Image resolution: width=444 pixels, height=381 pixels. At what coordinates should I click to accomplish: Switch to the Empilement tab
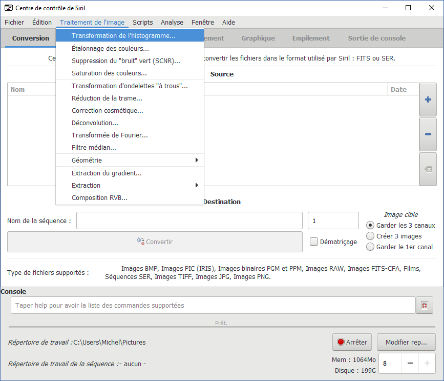[x=311, y=38]
